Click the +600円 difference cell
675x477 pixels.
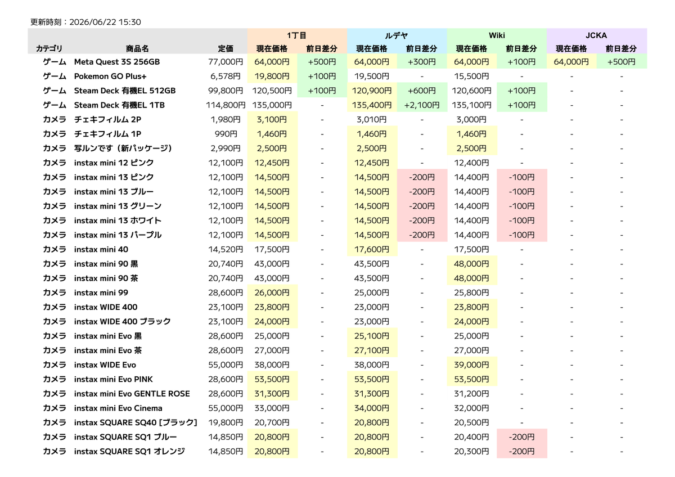[422, 91]
